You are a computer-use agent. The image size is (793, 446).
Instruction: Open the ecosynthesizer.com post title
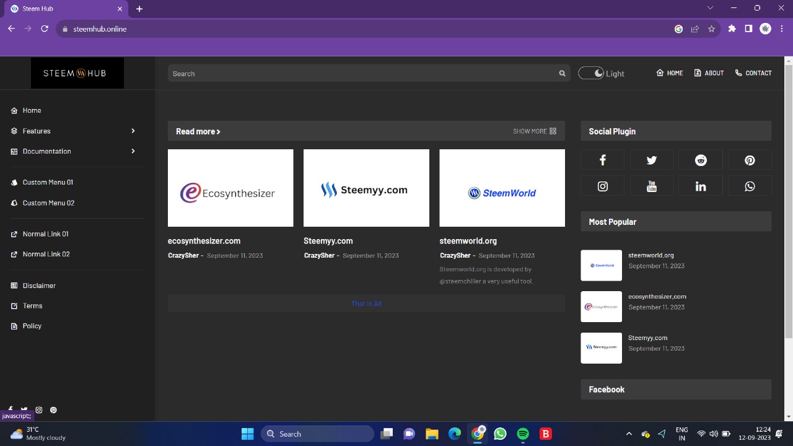[204, 241]
